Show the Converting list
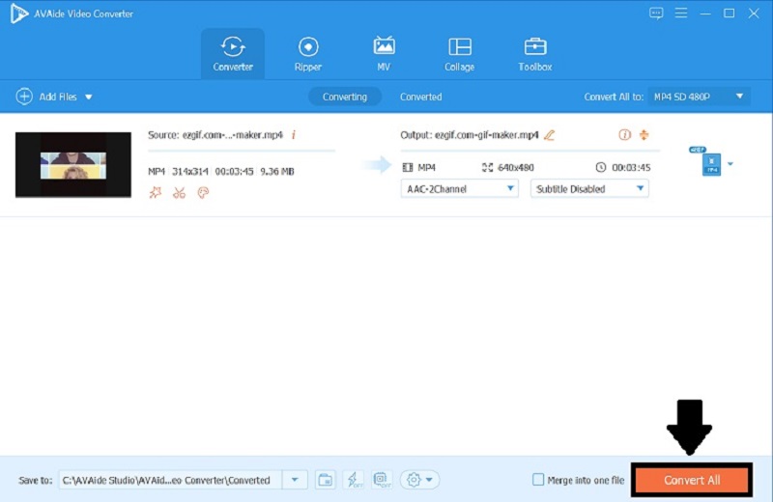 [x=345, y=97]
